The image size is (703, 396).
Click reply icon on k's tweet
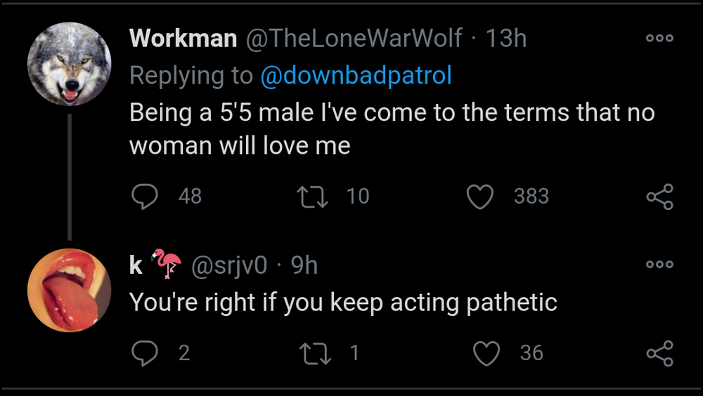pos(145,352)
